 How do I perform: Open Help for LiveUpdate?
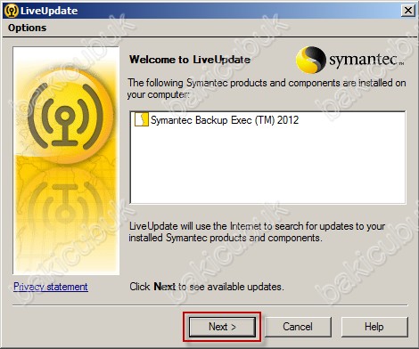(374, 327)
